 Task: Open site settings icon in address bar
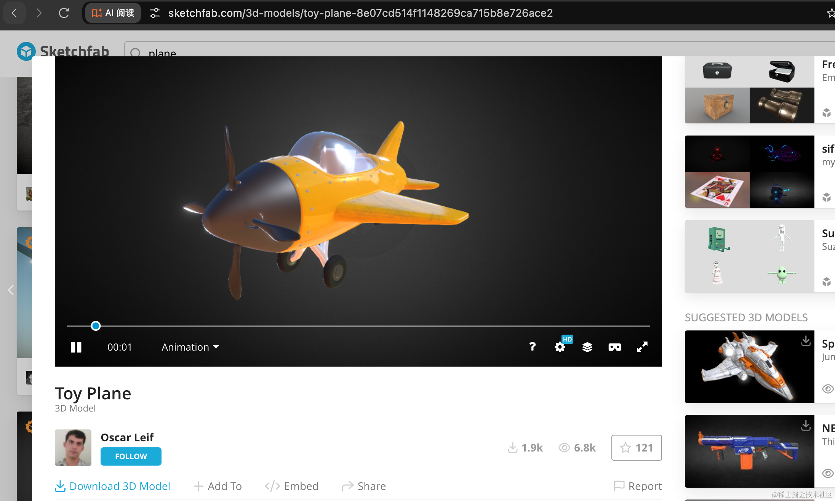pos(154,13)
